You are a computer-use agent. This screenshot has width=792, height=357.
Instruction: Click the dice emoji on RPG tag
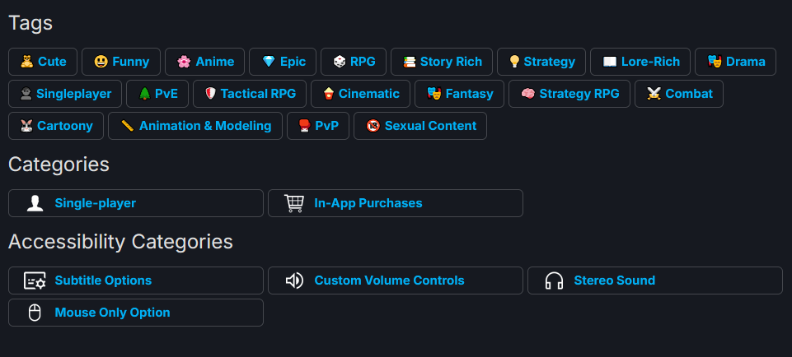[x=339, y=62]
